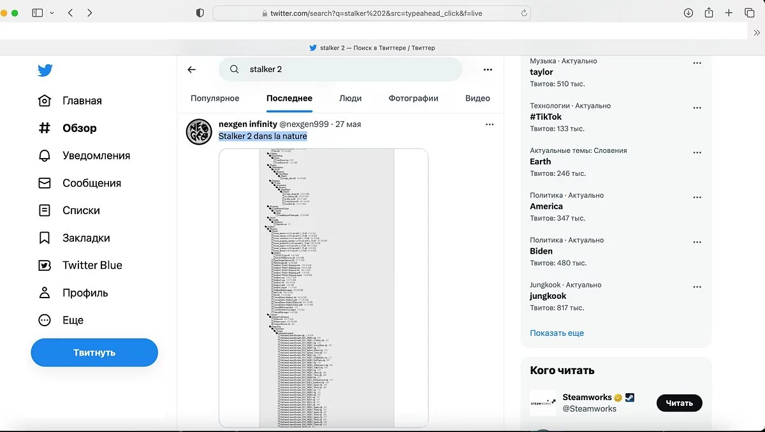Image resolution: width=765 pixels, height=432 pixels.
Task: Open a new tab with the plus icon
Action: tap(729, 13)
